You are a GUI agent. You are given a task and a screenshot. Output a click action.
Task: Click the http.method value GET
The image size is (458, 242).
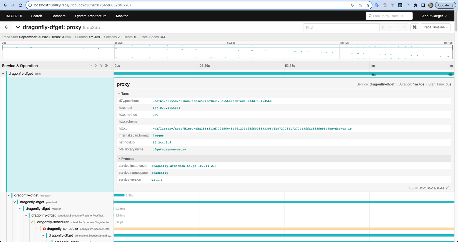coord(155,115)
